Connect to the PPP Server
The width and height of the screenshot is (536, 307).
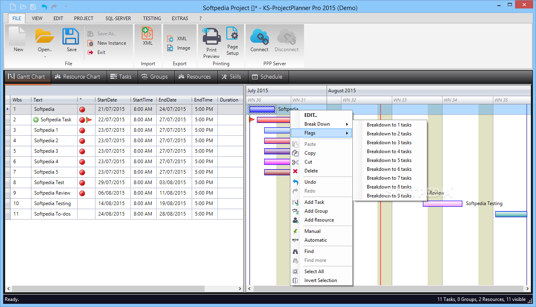pos(259,41)
